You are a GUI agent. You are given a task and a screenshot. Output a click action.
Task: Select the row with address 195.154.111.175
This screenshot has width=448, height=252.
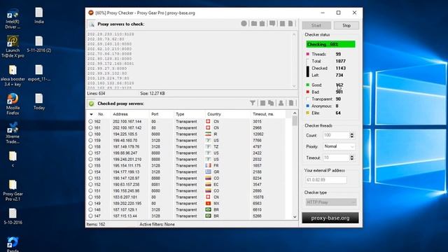coord(186,165)
